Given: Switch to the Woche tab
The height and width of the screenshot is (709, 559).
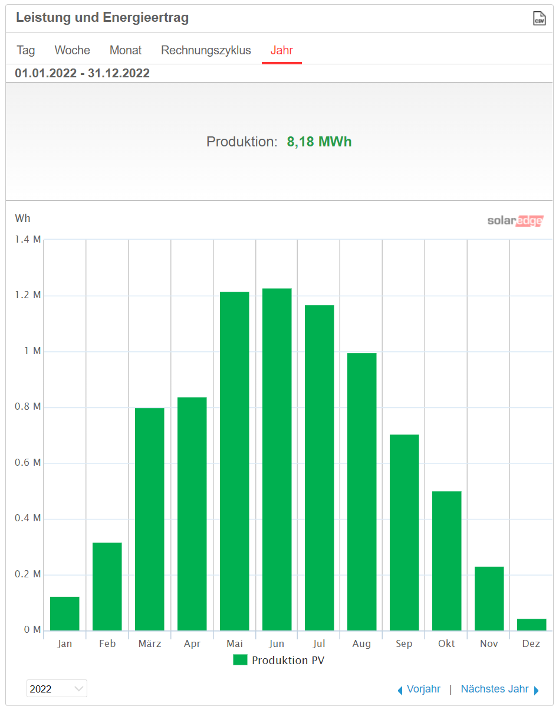Looking at the screenshot, I should click(73, 50).
